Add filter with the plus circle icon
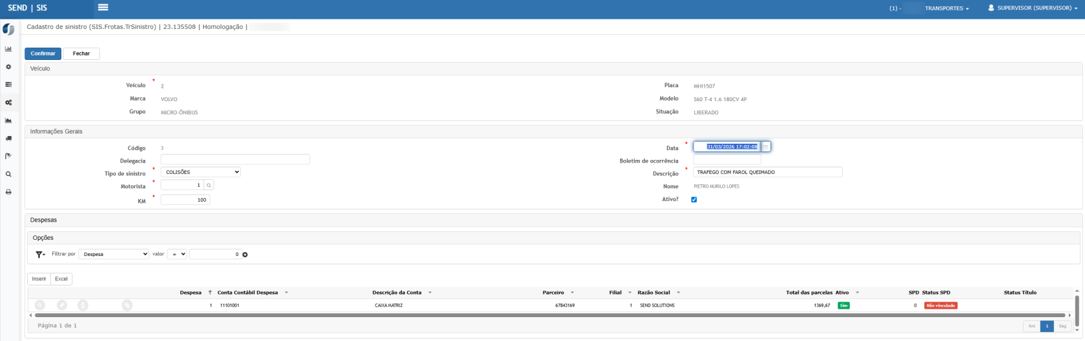1085x341 pixels. [x=245, y=255]
